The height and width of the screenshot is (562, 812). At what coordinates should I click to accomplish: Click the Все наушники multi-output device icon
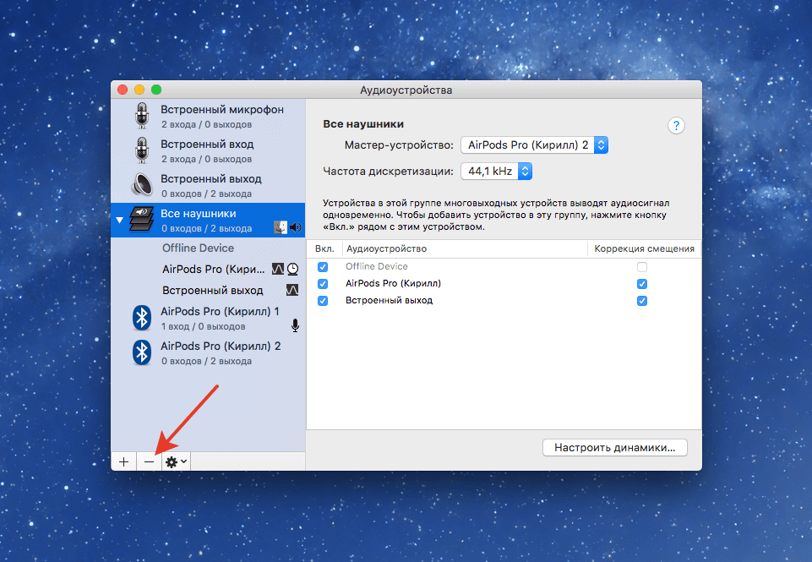(x=139, y=220)
